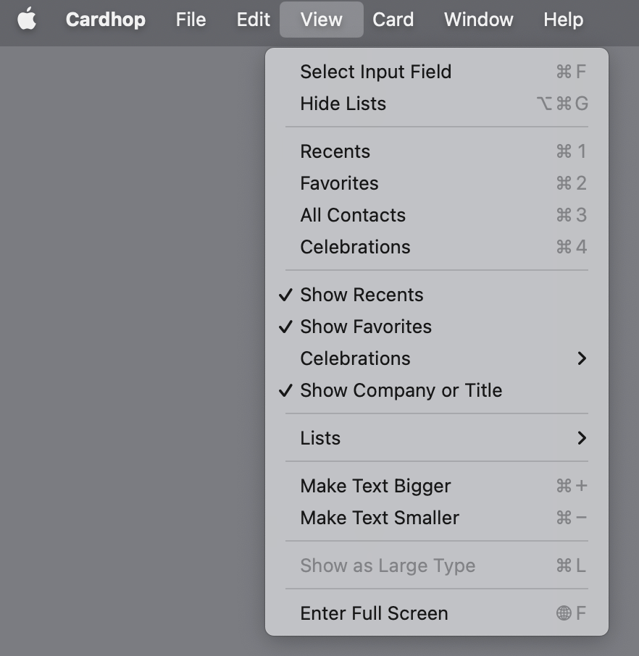Choose Make Text Bigger
The width and height of the screenshot is (639, 656).
[x=437, y=486]
